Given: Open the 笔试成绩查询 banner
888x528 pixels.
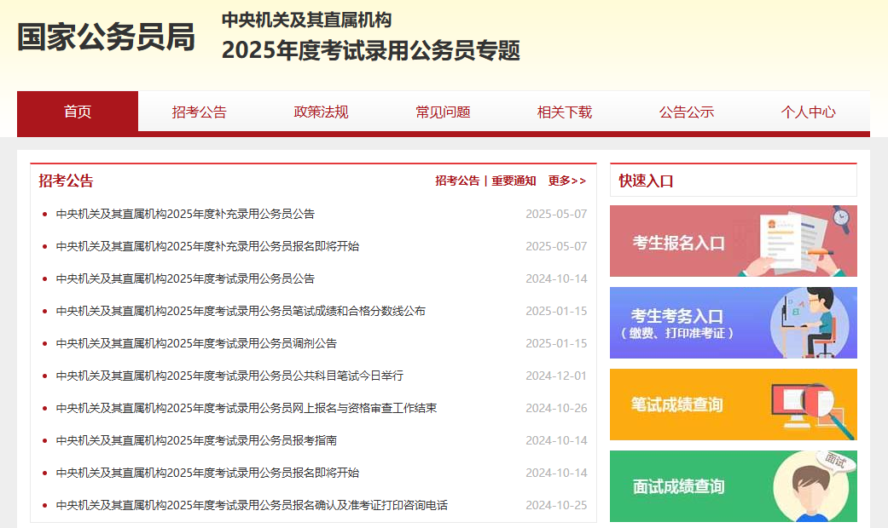Looking at the screenshot, I should [x=733, y=405].
